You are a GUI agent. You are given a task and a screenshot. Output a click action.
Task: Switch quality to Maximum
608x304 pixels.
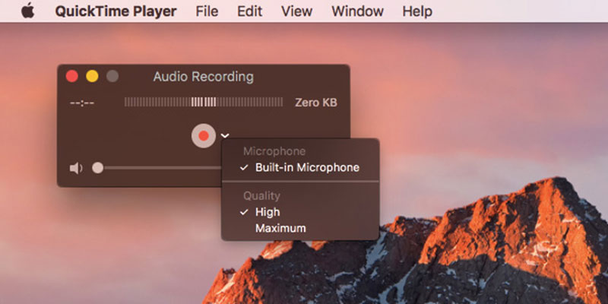click(280, 228)
